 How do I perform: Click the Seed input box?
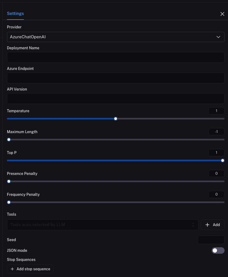tap(211, 240)
